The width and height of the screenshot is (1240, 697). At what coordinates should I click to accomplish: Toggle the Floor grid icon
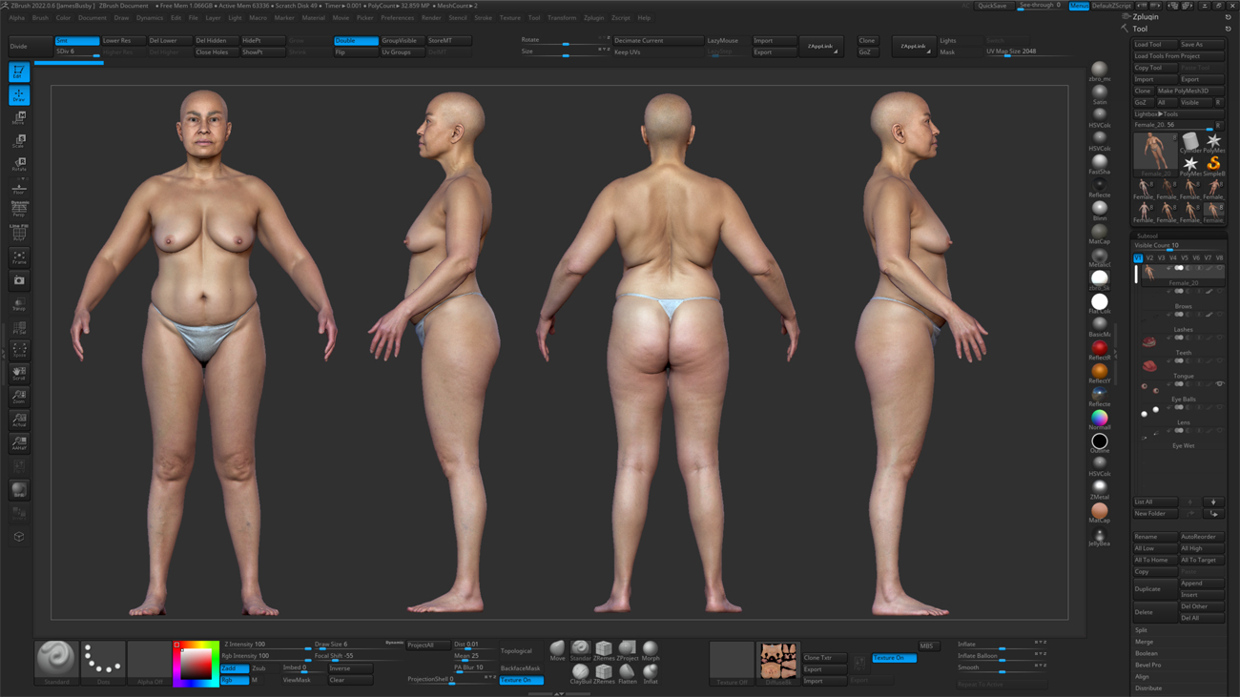coord(18,187)
